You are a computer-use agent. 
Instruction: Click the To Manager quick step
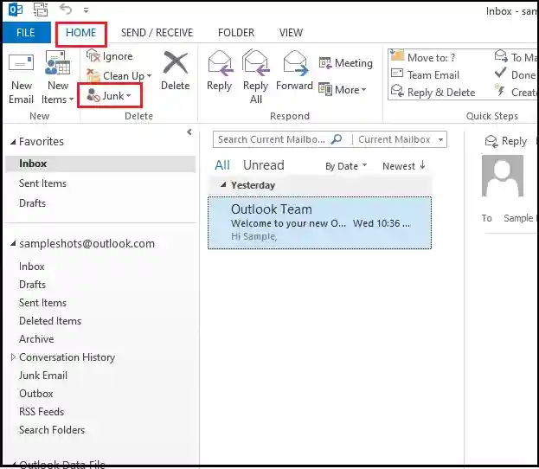(516, 57)
